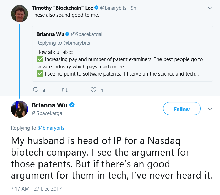The width and height of the screenshot is (220, 195).
Task: Click the @Spacekatgal handle under Brianna Wu
Action: tap(48, 113)
